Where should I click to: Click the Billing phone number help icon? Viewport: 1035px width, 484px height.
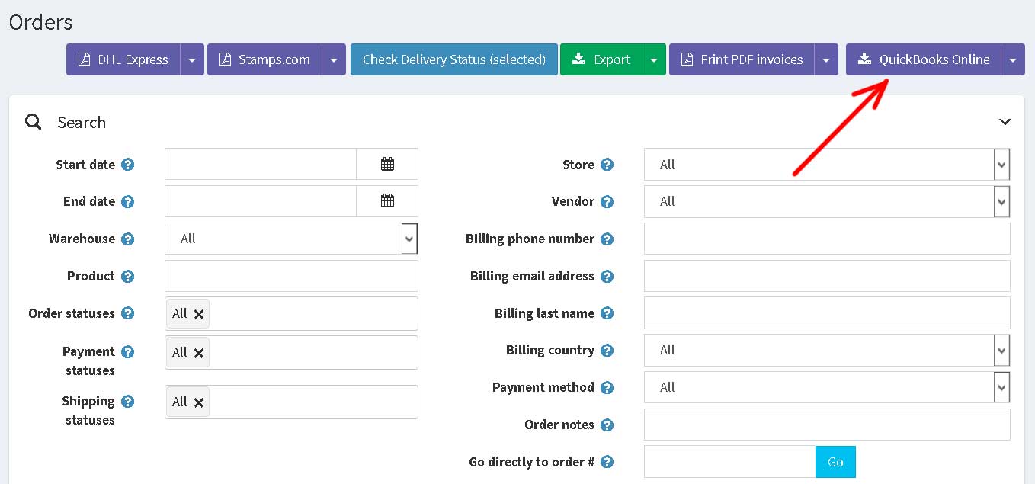(x=607, y=239)
